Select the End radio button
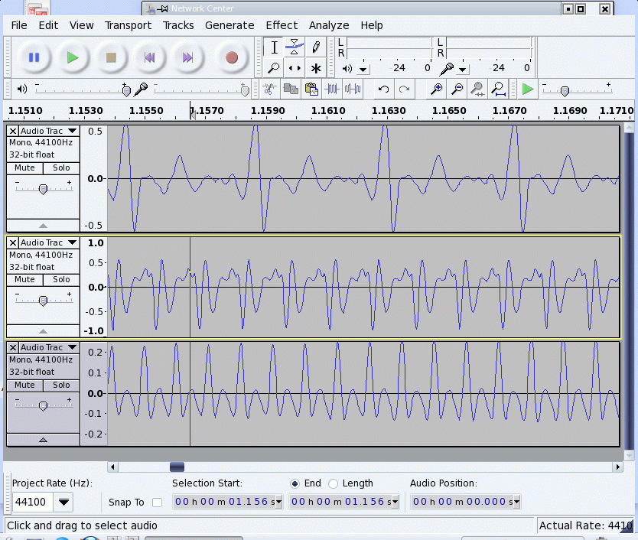Viewport: 638px width, 540px height. click(x=295, y=483)
